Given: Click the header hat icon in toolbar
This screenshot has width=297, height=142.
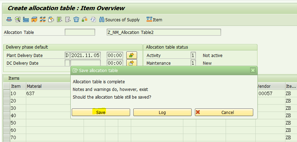Looking at the screenshot, I should 9,20.
